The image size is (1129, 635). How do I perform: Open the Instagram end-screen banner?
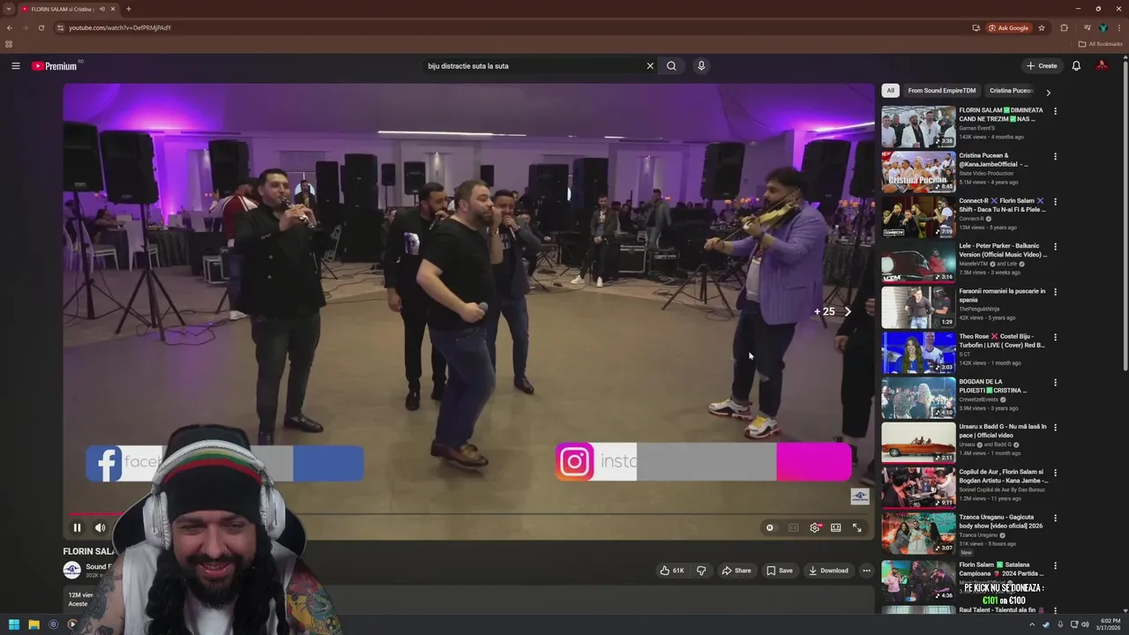click(704, 462)
